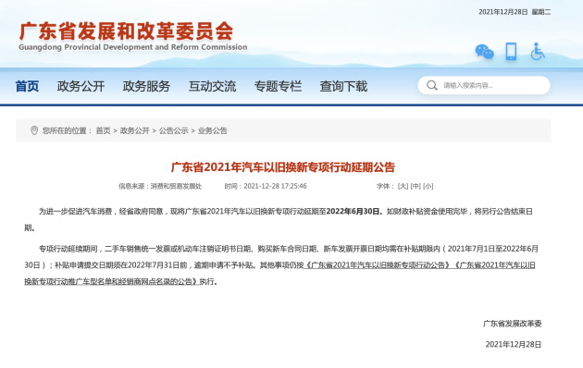This screenshot has height=368, width=583.
Task: Click the 广东省发展和改革委员会 site logo
Action: [x=132, y=36]
